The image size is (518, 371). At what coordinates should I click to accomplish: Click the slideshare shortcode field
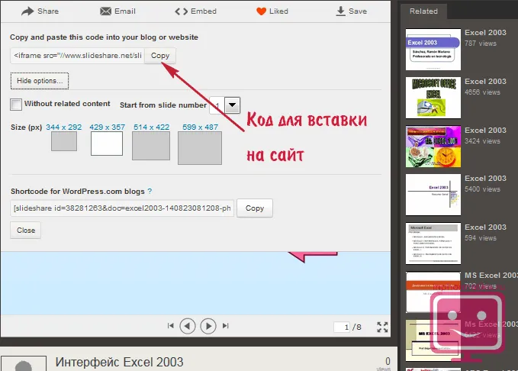(x=122, y=208)
